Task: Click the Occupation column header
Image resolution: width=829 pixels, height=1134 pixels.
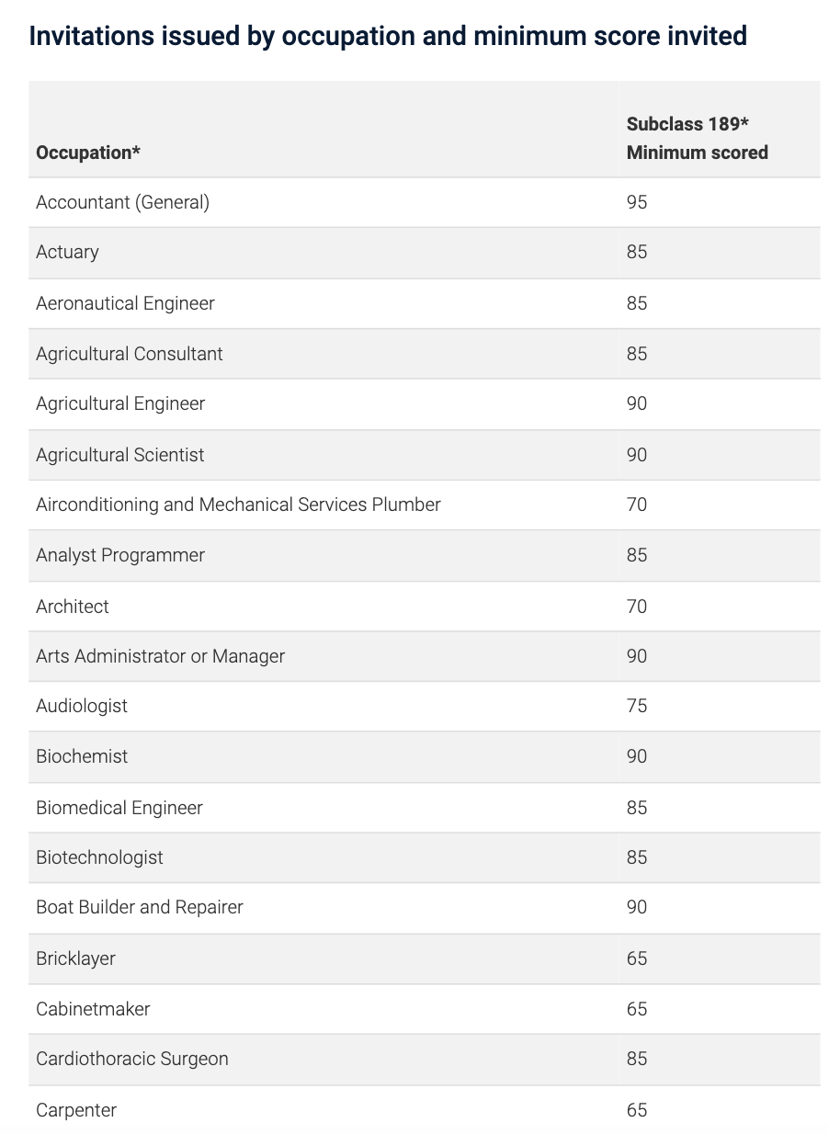Action: click(88, 153)
